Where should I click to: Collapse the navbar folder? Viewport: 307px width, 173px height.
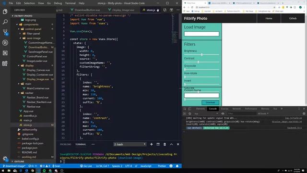click(x=29, y=93)
